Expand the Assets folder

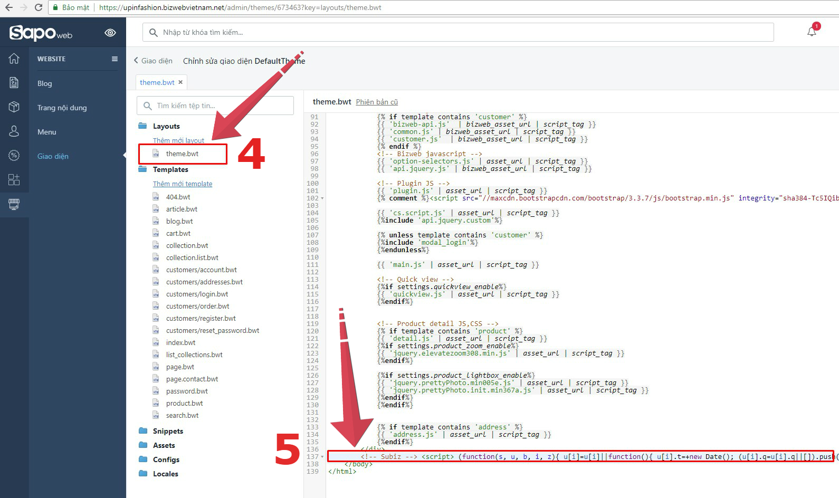pos(164,445)
